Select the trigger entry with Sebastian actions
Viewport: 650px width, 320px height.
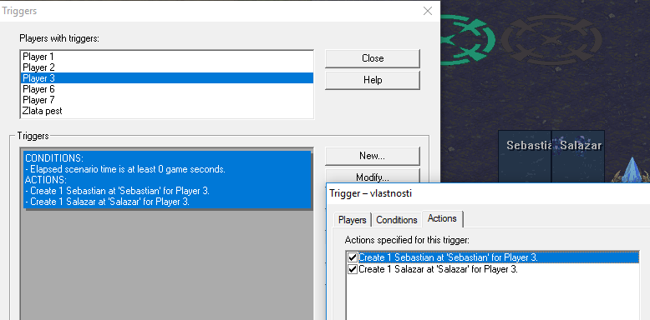click(167, 180)
